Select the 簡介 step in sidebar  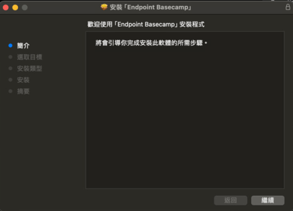23,46
